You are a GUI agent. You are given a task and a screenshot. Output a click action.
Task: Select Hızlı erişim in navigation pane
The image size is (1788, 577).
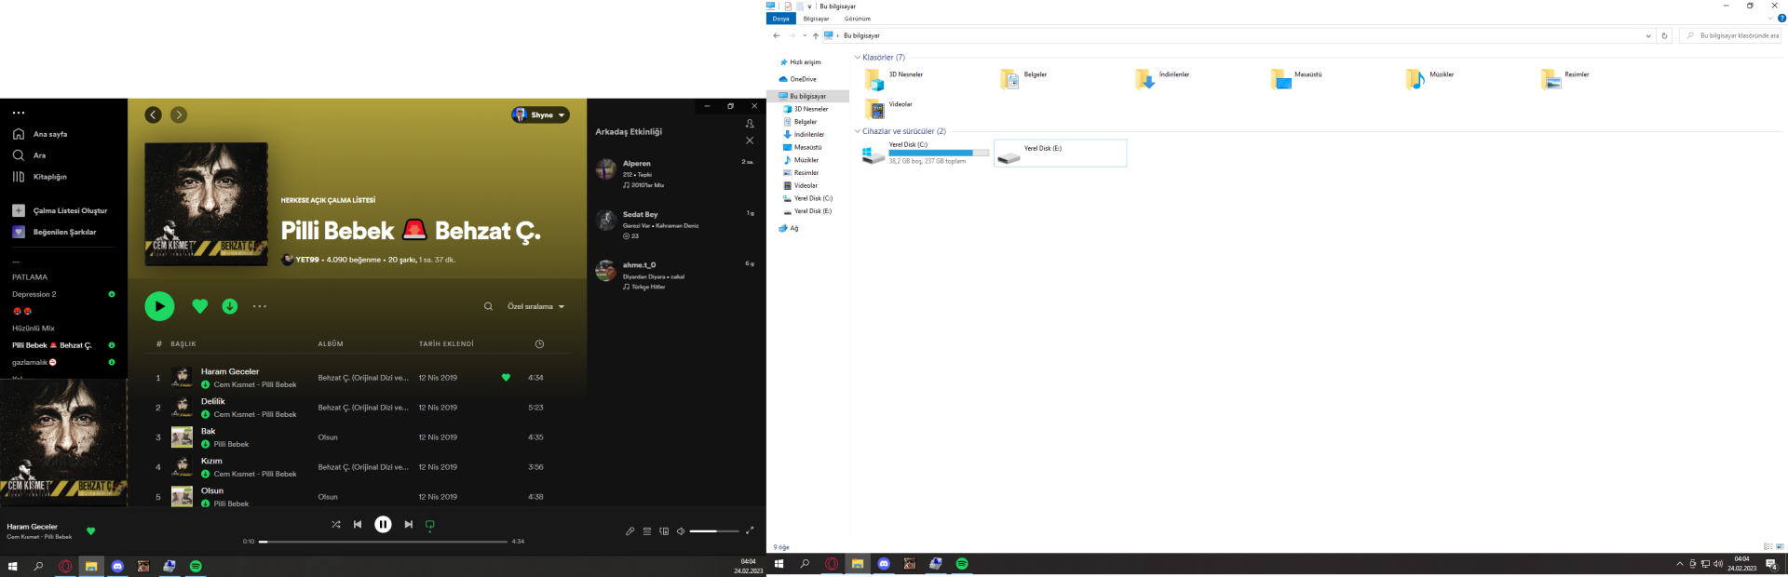806,62
